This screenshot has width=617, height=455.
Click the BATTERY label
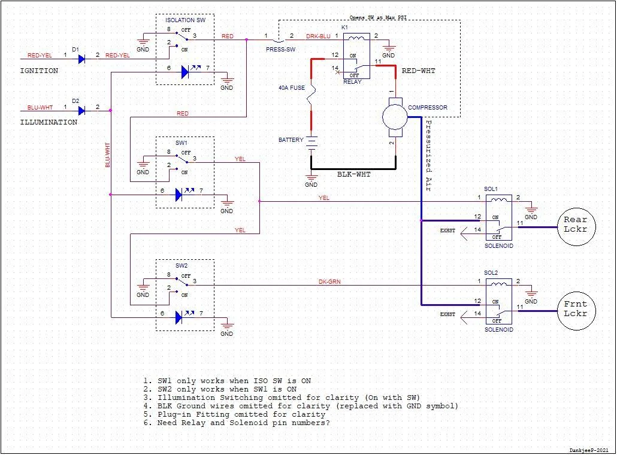point(291,140)
